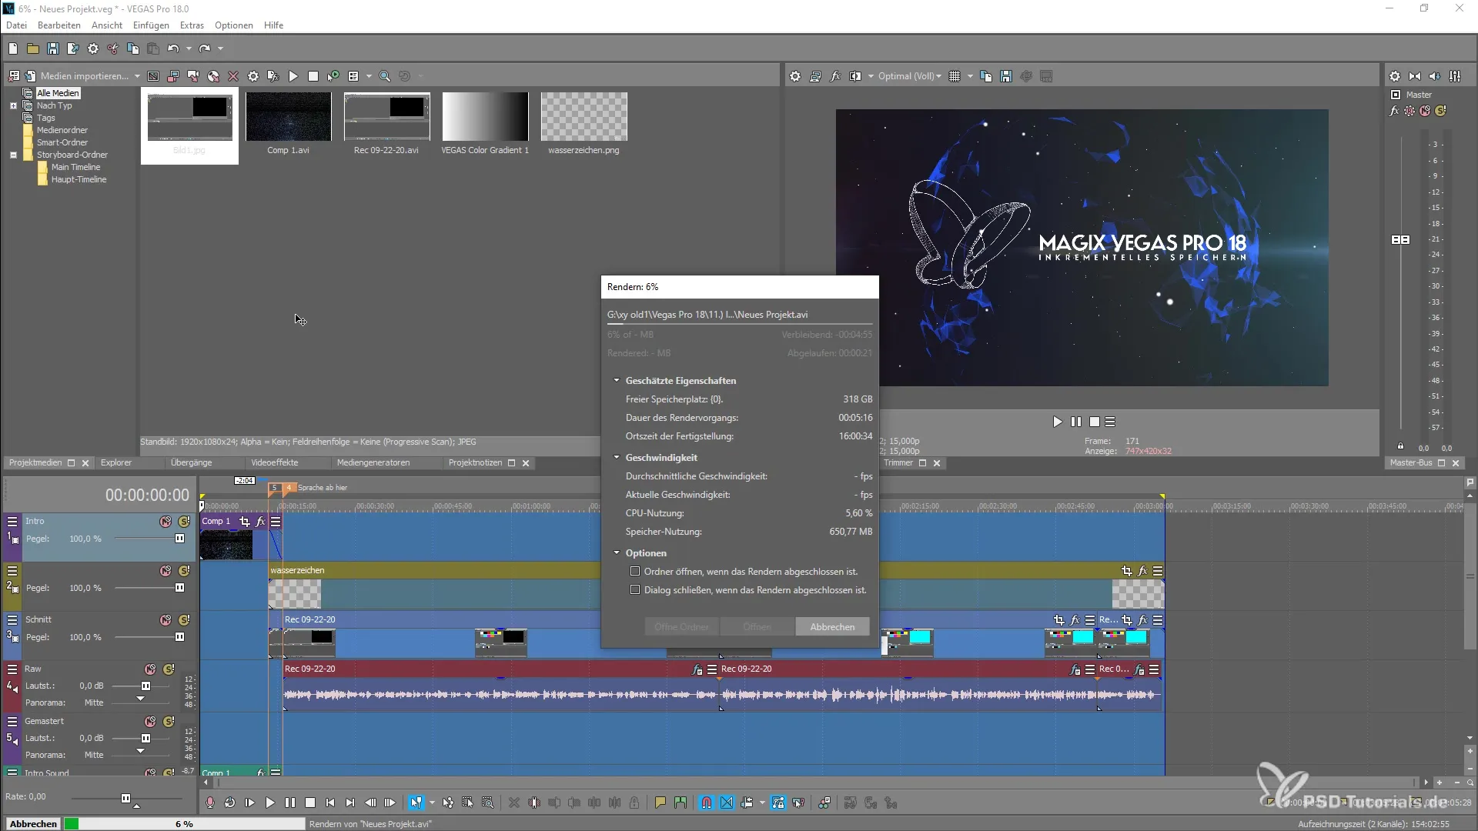Open the Datei menu
Viewport: 1478px width, 831px height.
(x=16, y=25)
